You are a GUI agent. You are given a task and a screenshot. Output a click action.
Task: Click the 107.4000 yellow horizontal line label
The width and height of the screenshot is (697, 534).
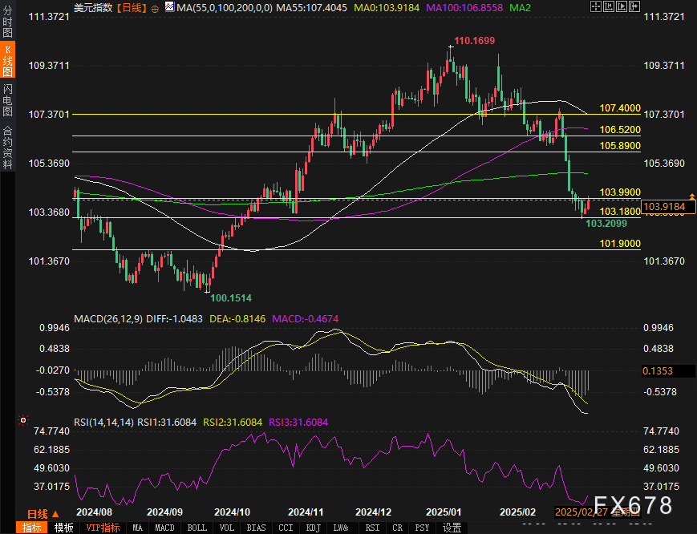[619, 108]
